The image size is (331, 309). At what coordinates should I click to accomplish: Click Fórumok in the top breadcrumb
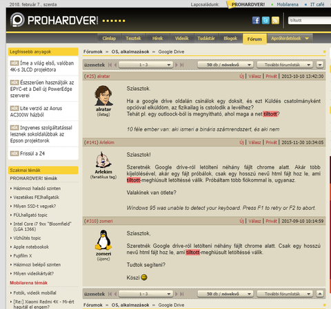pos(93,52)
